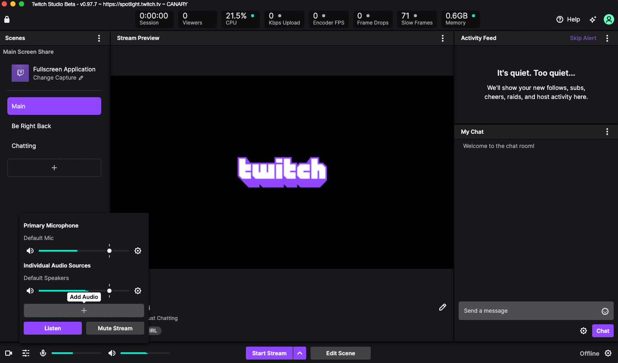
Task: Select the Main scene
Action: tap(54, 106)
